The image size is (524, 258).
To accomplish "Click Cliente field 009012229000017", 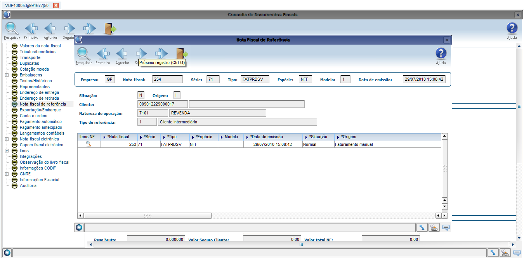I will [163, 104].
